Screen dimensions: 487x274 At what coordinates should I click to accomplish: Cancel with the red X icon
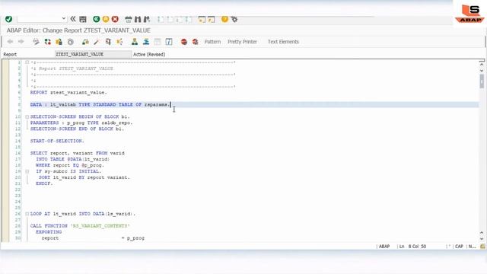(115, 19)
